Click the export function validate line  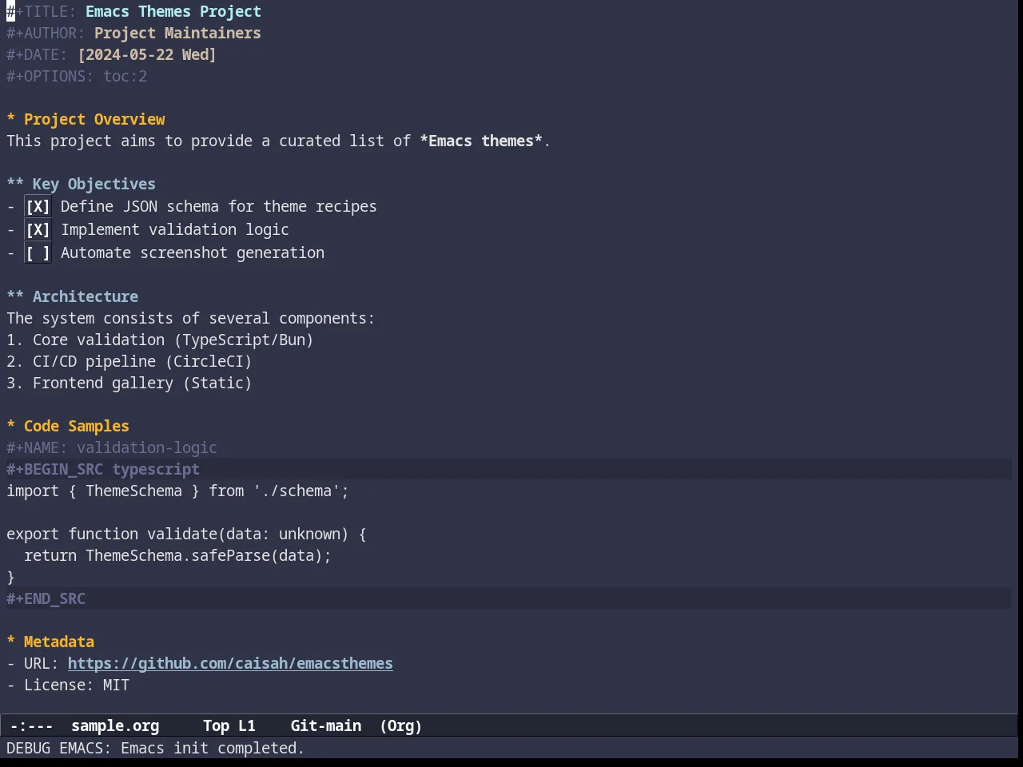186,534
